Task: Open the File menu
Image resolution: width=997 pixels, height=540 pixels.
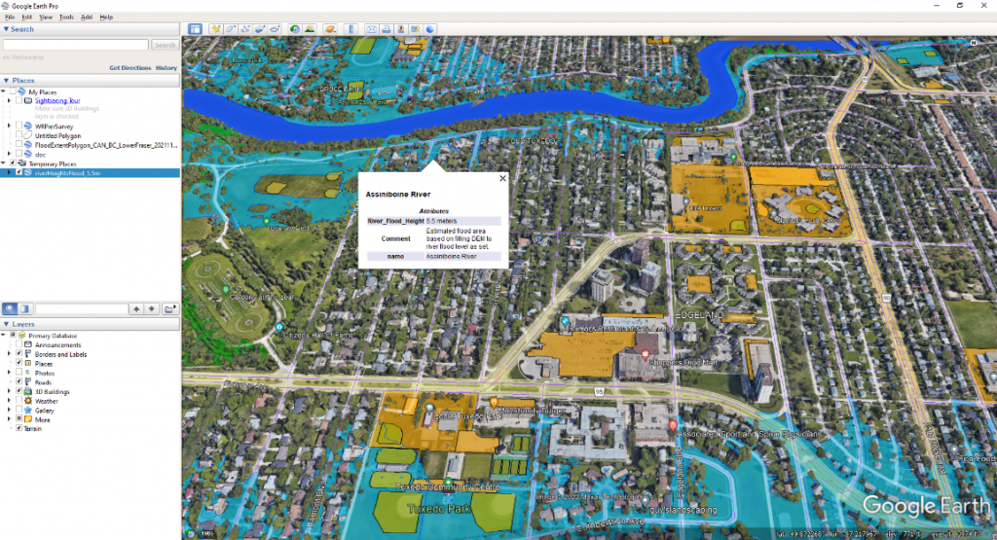Action: (10, 18)
